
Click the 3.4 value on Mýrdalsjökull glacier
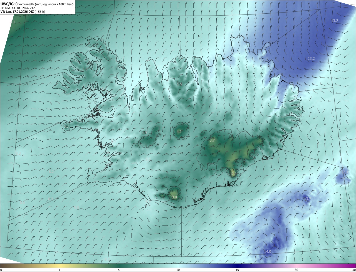pos(174,197)
